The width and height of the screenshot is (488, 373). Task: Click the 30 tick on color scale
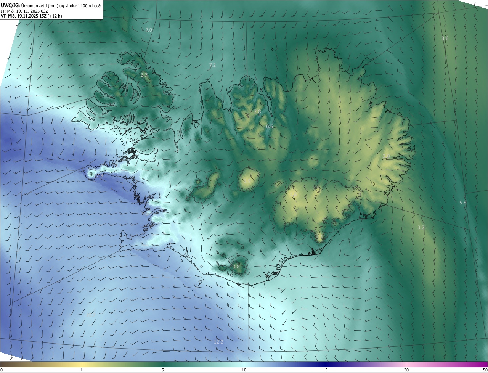[x=406, y=370]
